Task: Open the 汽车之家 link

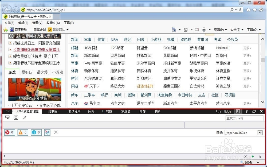Action: [x=117, y=104]
